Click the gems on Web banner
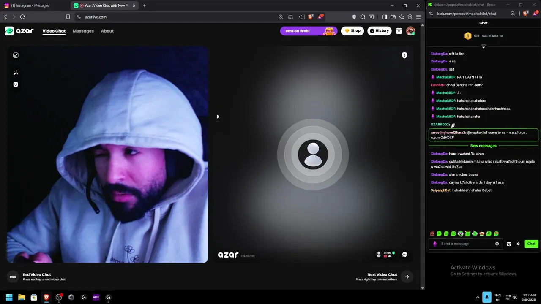 pyautogui.click(x=309, y=31)
